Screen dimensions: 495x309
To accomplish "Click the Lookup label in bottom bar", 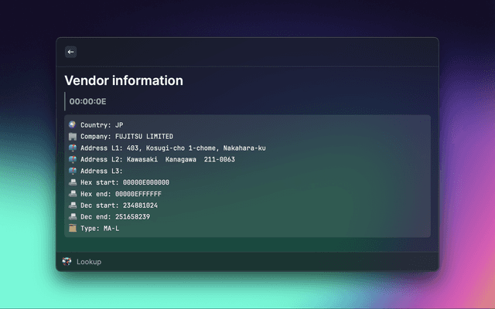I will coord(88,262).
